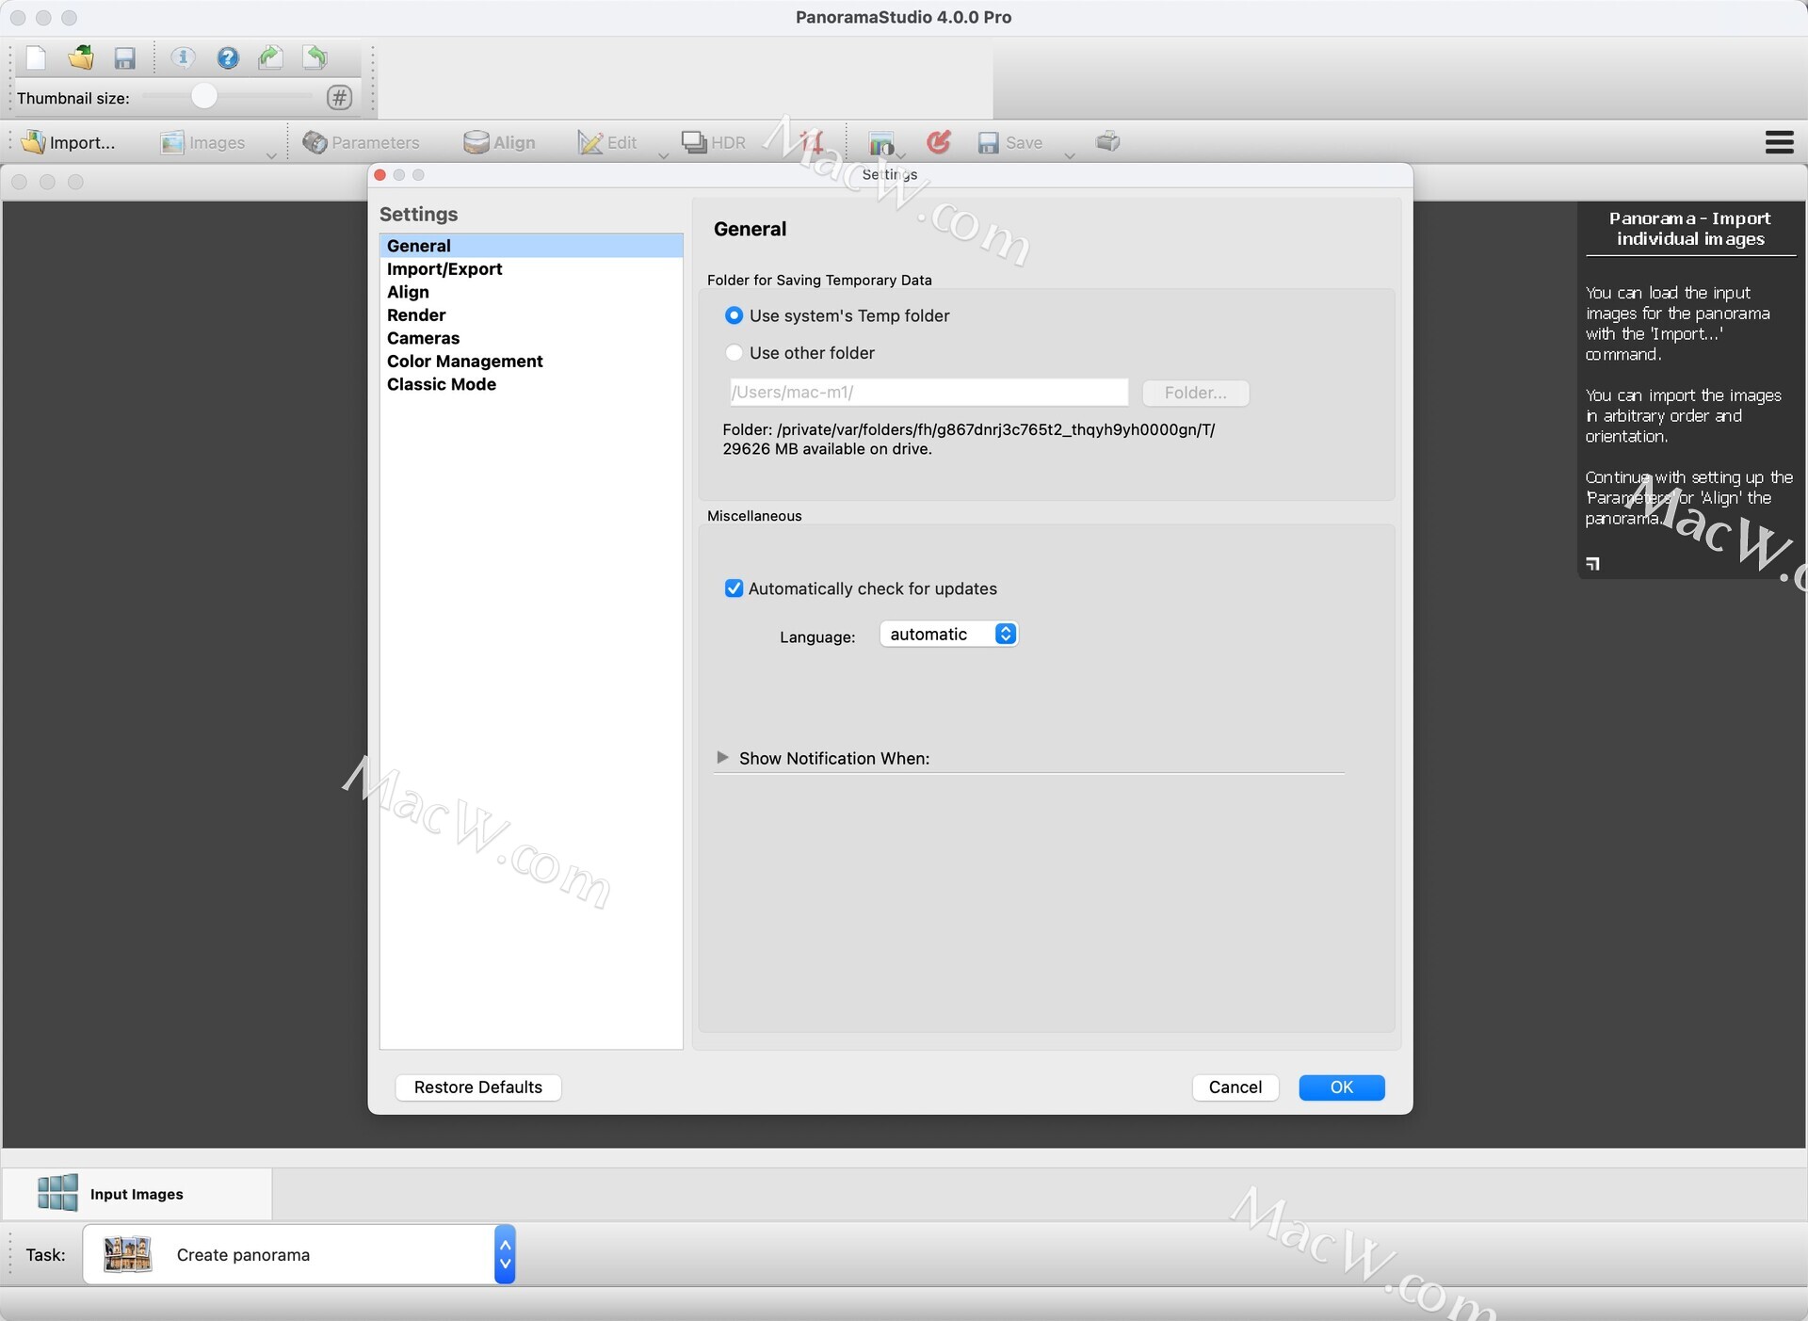The width and height of the screenshot is (1808, 1321).
Task: Click the Images toolbar button
Action: click(x=202, y=142)
